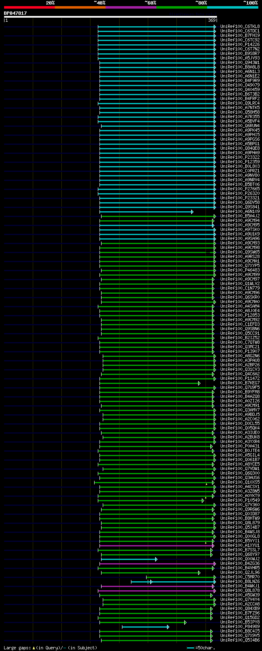The image size is (262, 651).
Task: Click the purple alignment bar for A1XYU1
Action: pos(156,546)
